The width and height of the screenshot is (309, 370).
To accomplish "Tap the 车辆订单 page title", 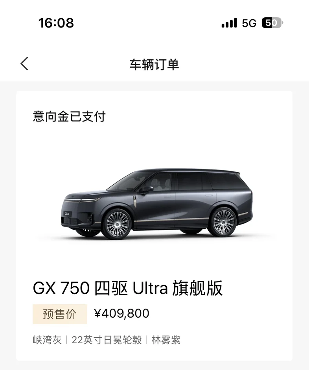I will 154,64.
